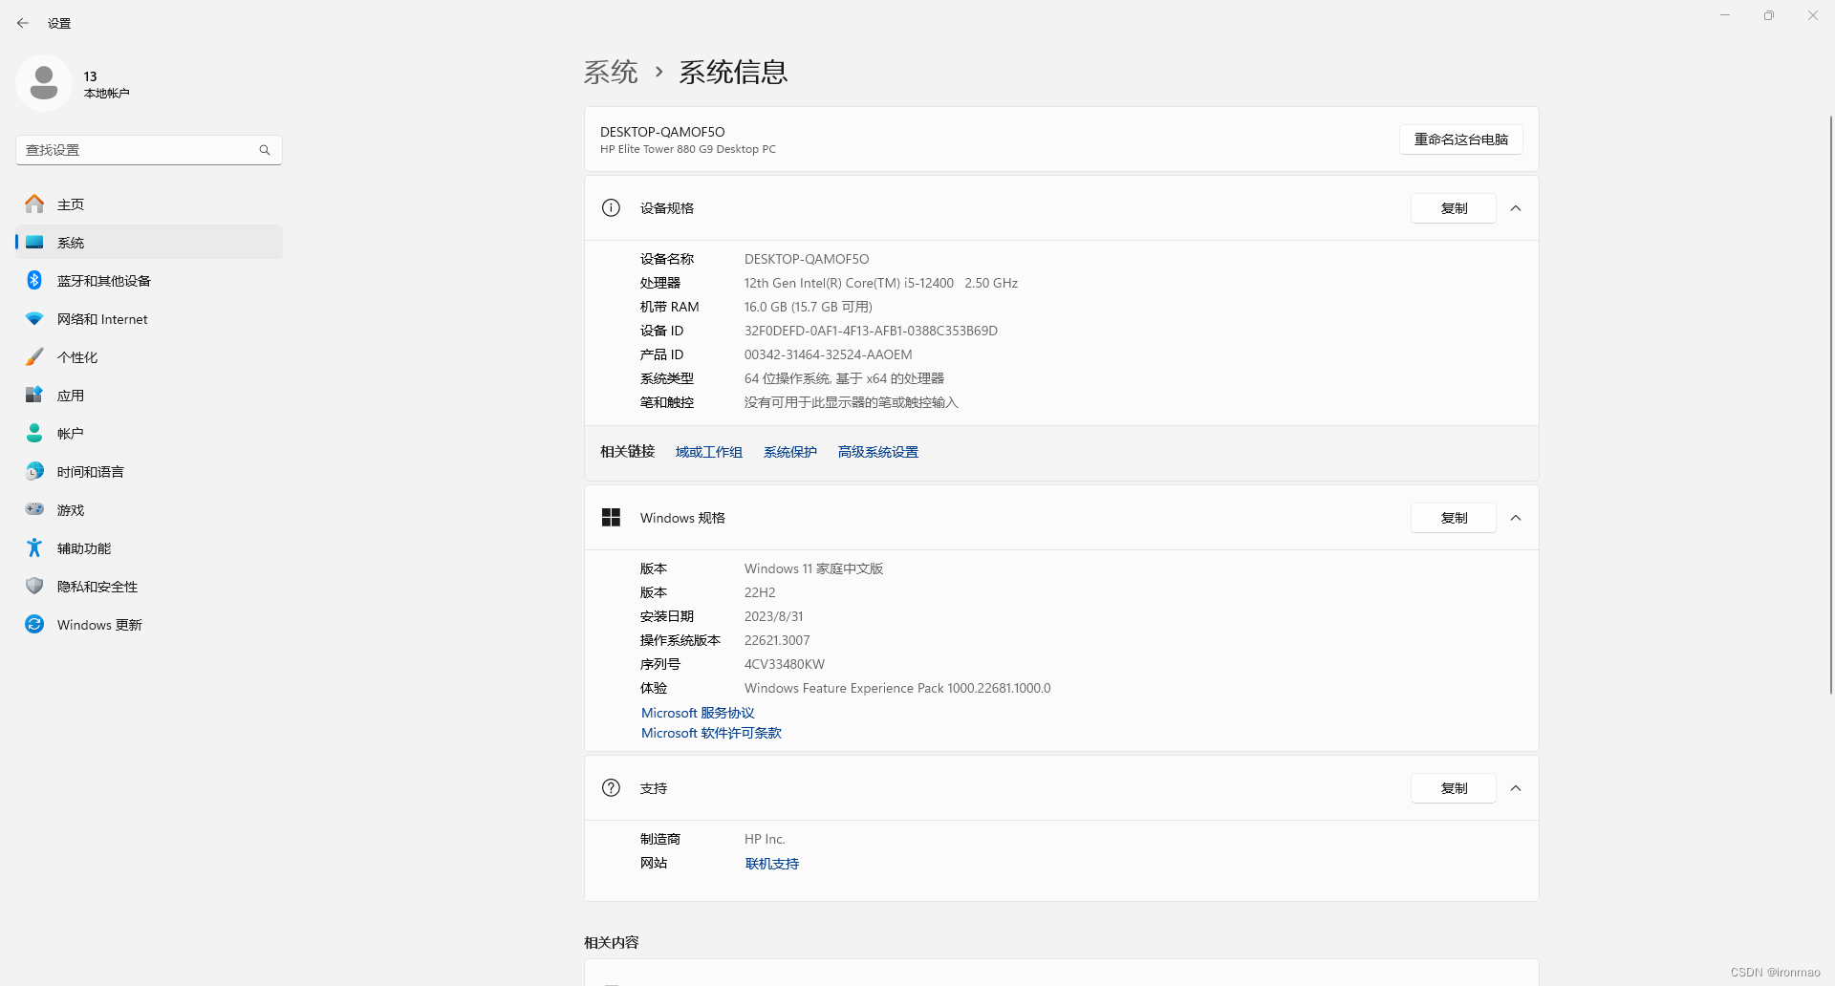Click the 应用 apps icon
The height and width of the screenshot is (986, 1835).
pos(34,395)
